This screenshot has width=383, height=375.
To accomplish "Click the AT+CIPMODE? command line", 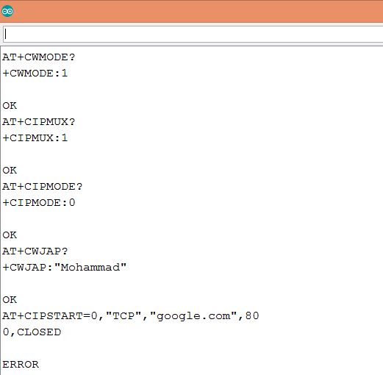I will click(43, 187).
